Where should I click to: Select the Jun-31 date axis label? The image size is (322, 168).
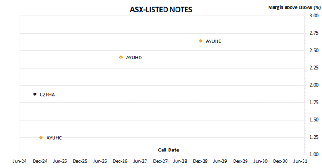coord(300,161)
